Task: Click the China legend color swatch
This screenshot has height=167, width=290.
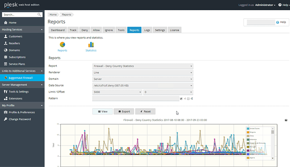Action: tap(248, 136)
